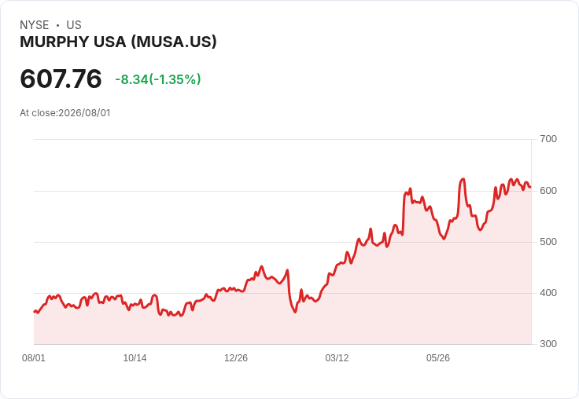Click the -8.34(-1.35%) price change
The image size is (579, 399).
158,79
